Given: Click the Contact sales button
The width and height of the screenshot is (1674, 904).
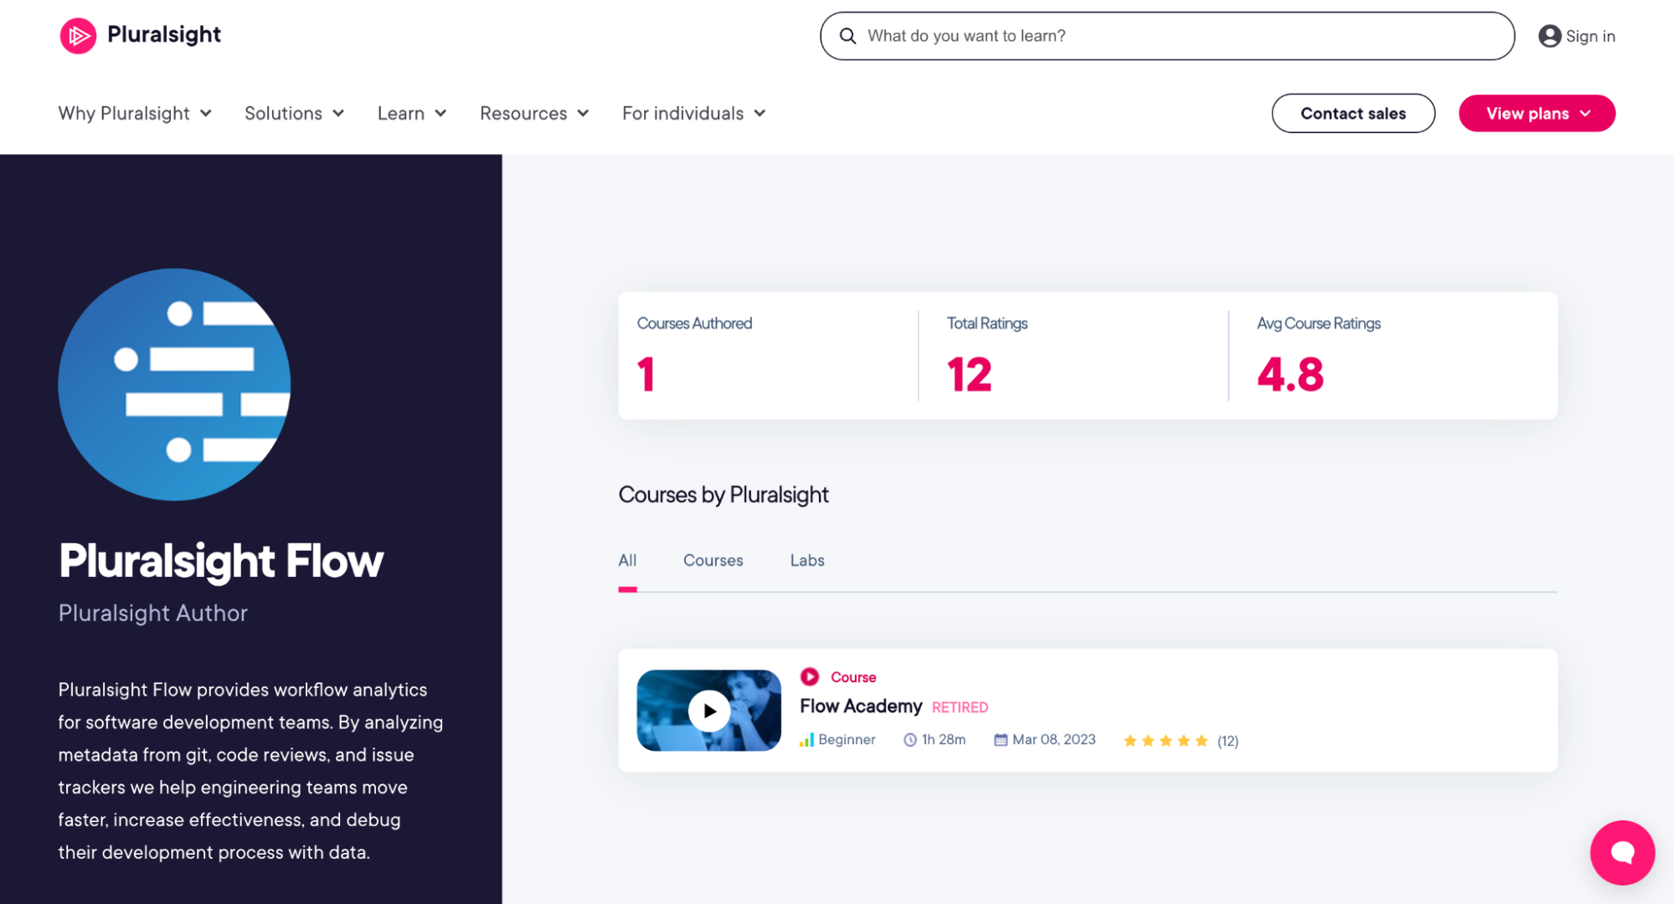Looking at the screenshot, I should tap(1353, 113).
